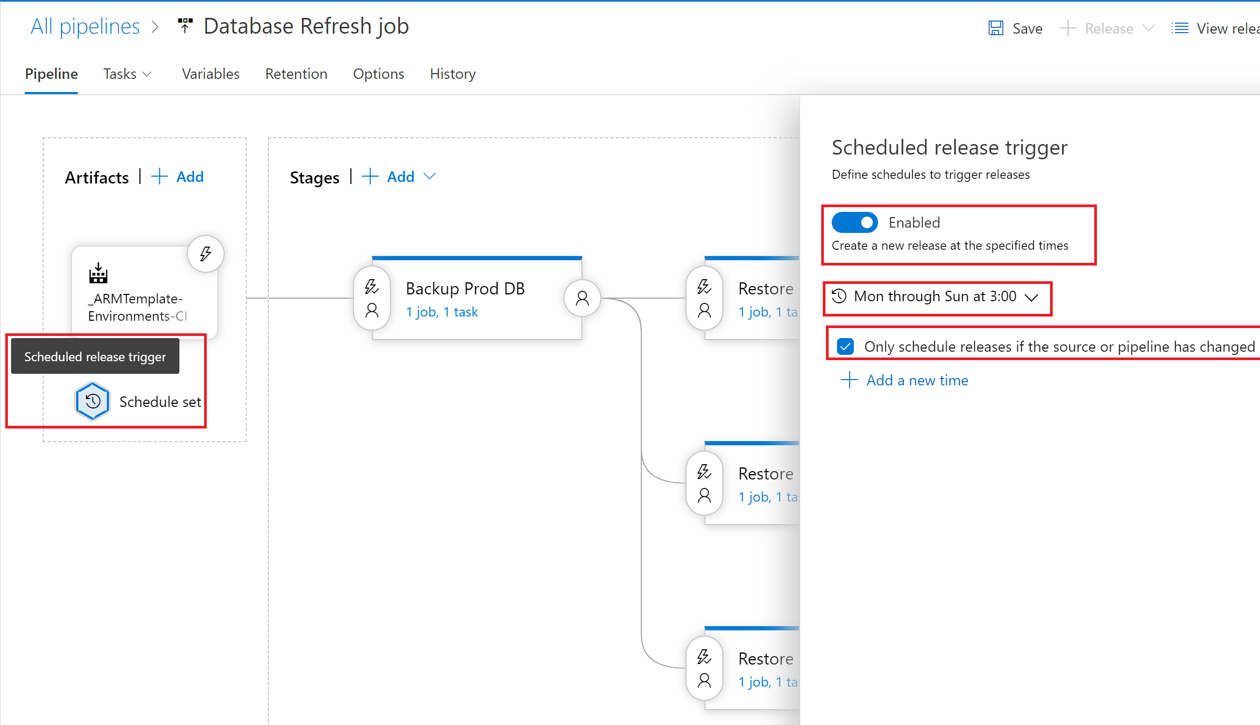Open the 1 job, 1 task link for Backup Prod DB
1260x725 pixels.
pos(442,312)
